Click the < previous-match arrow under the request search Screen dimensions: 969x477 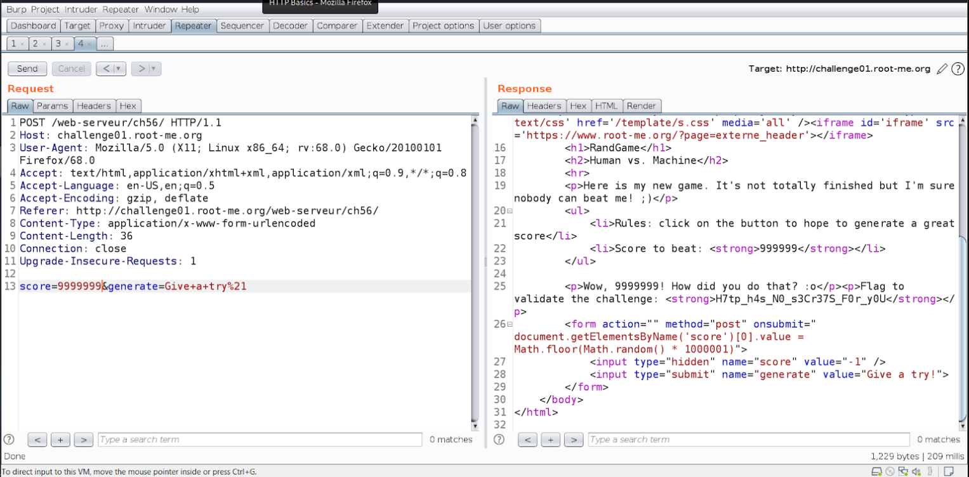(x=37, y=439)
